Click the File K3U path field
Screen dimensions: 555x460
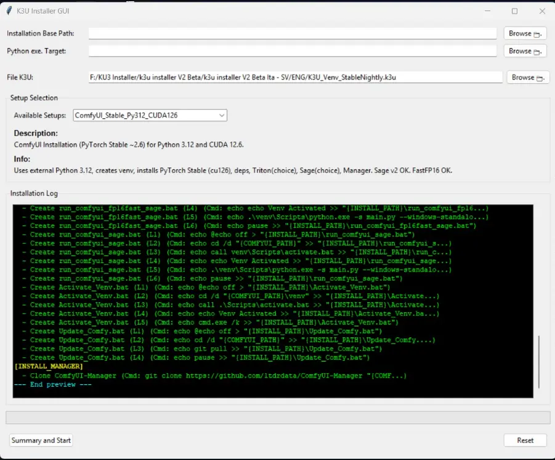click(295, 78)
